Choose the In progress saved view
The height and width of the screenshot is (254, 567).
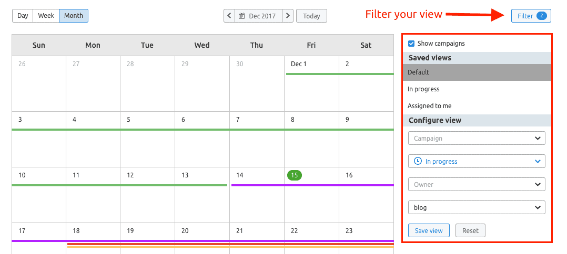point(423,89)
